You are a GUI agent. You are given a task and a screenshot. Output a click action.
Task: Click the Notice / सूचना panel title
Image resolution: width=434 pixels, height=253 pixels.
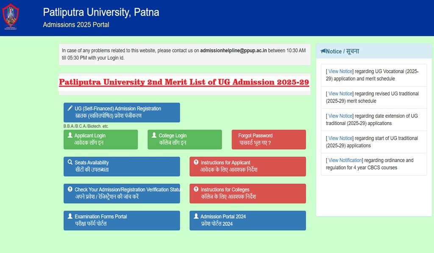[342, 51]
